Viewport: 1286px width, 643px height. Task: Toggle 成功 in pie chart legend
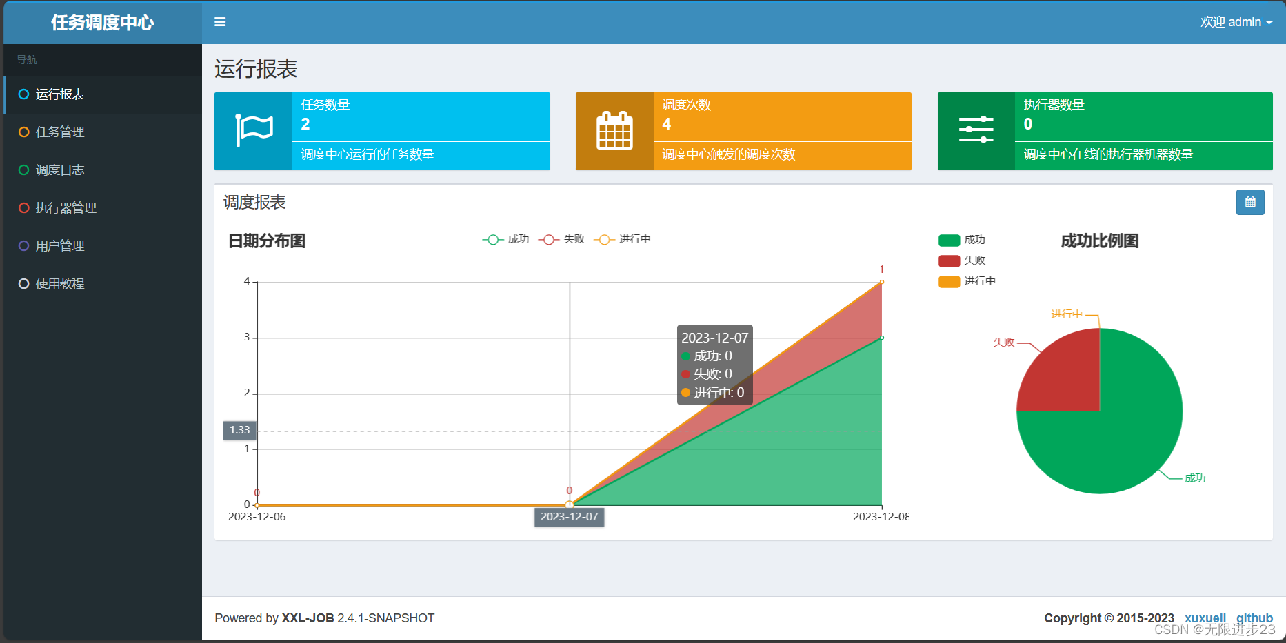coord(962,240)
